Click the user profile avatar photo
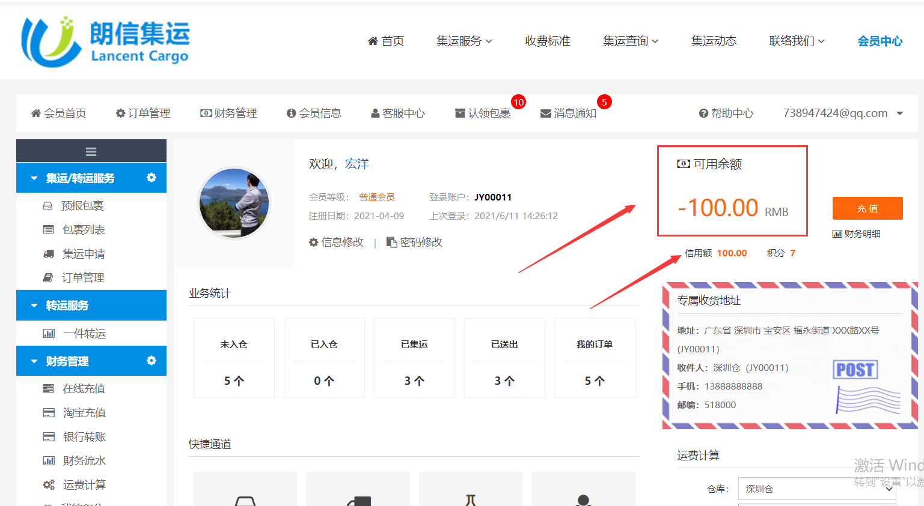924x506 pixels. 234,203
